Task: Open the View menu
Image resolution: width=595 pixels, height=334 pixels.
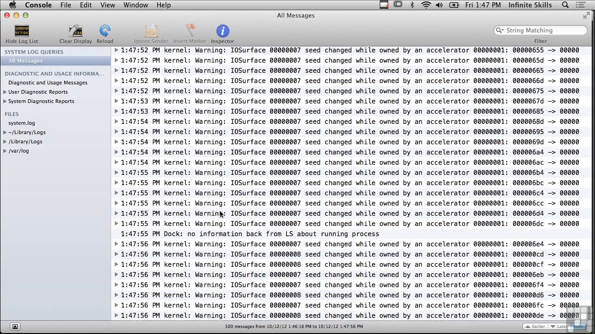Action: pos(107,5)
